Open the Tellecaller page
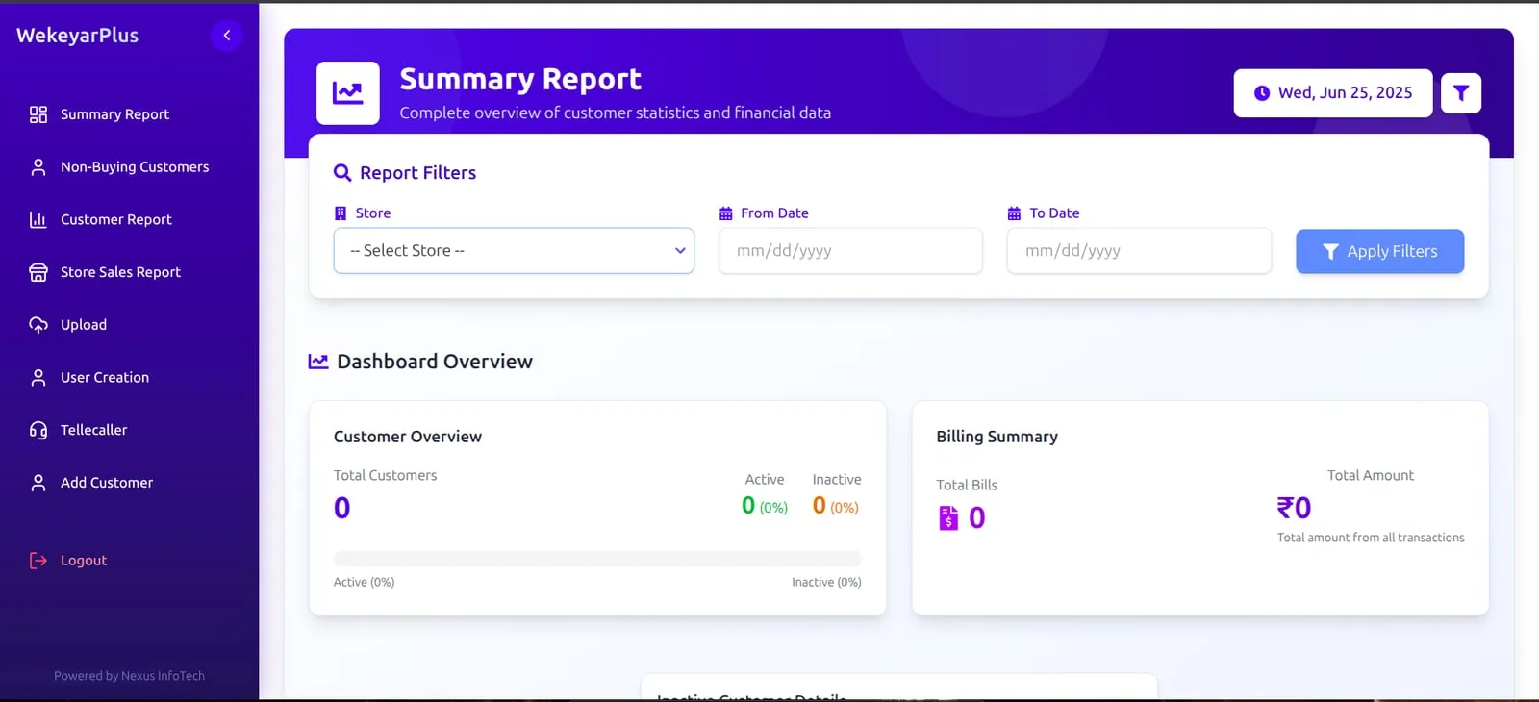1539x702 pixels. point(93,430)
